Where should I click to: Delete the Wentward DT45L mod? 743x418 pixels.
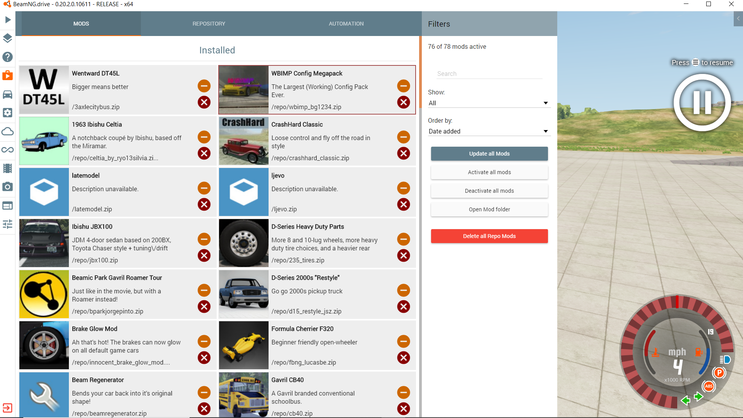pos(204,102)
